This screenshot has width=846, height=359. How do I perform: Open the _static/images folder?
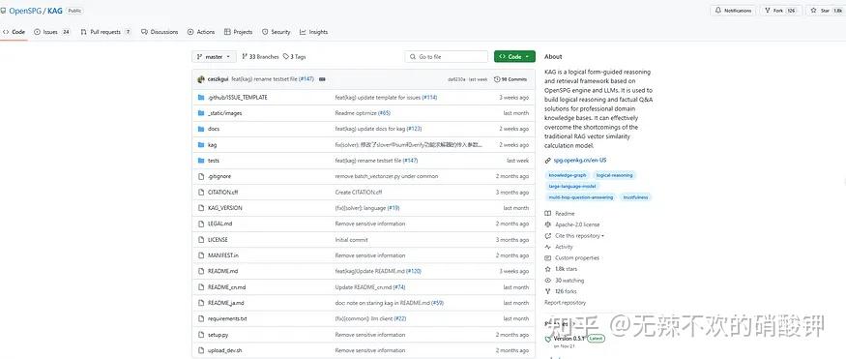pos(224,113)
